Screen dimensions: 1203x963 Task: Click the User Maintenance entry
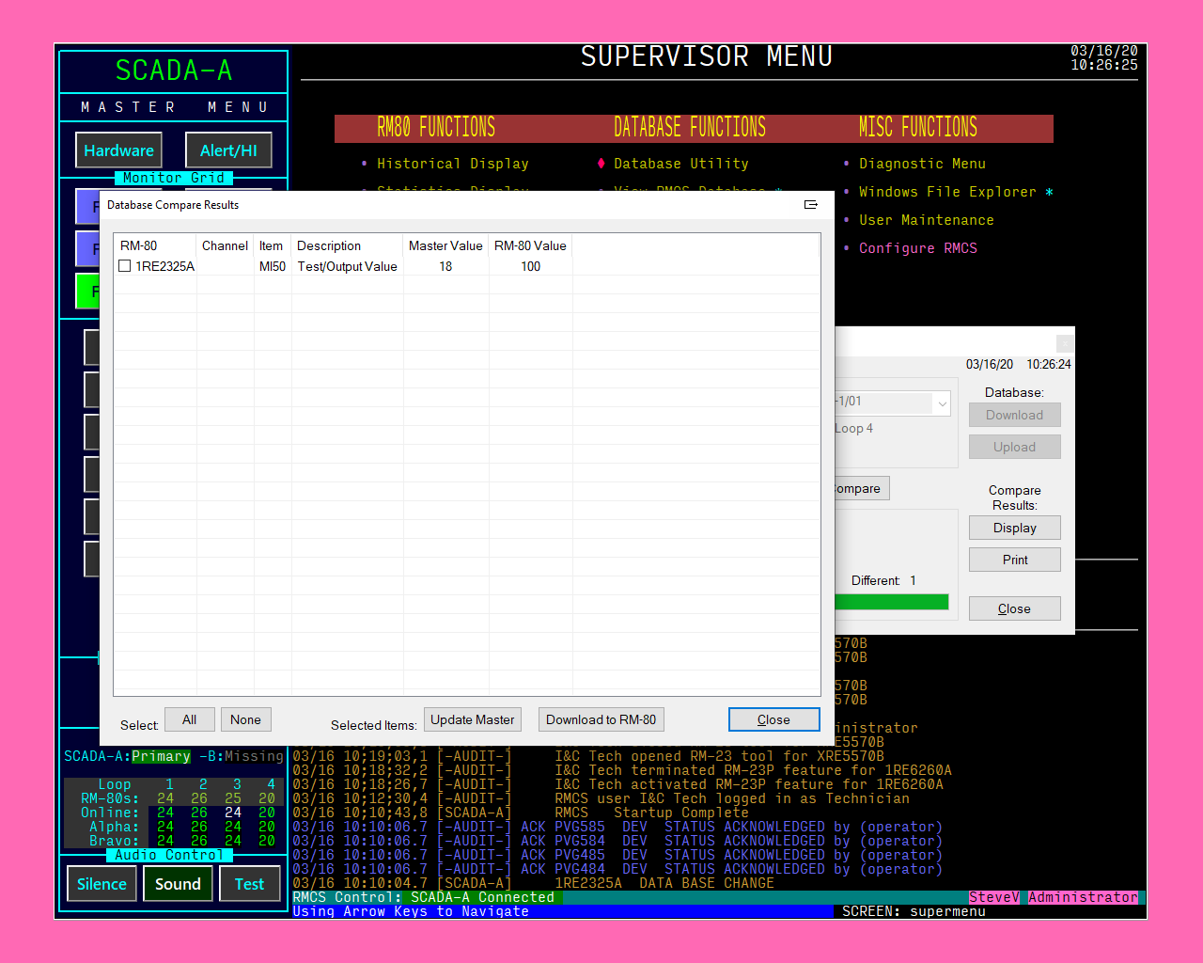[926, 220]
